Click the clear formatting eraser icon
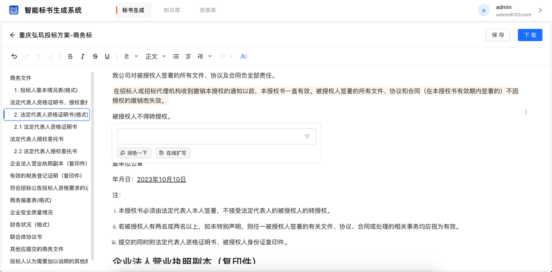This screenshot has width=552, height=272. [x=51, y=56]
